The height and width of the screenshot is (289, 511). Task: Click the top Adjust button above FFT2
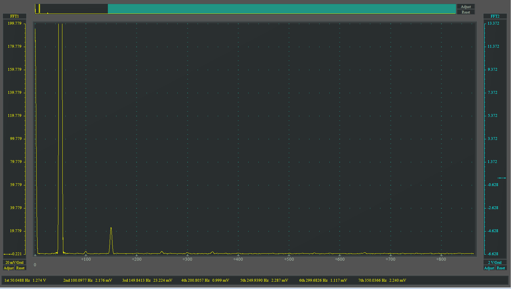click(466, 7)
